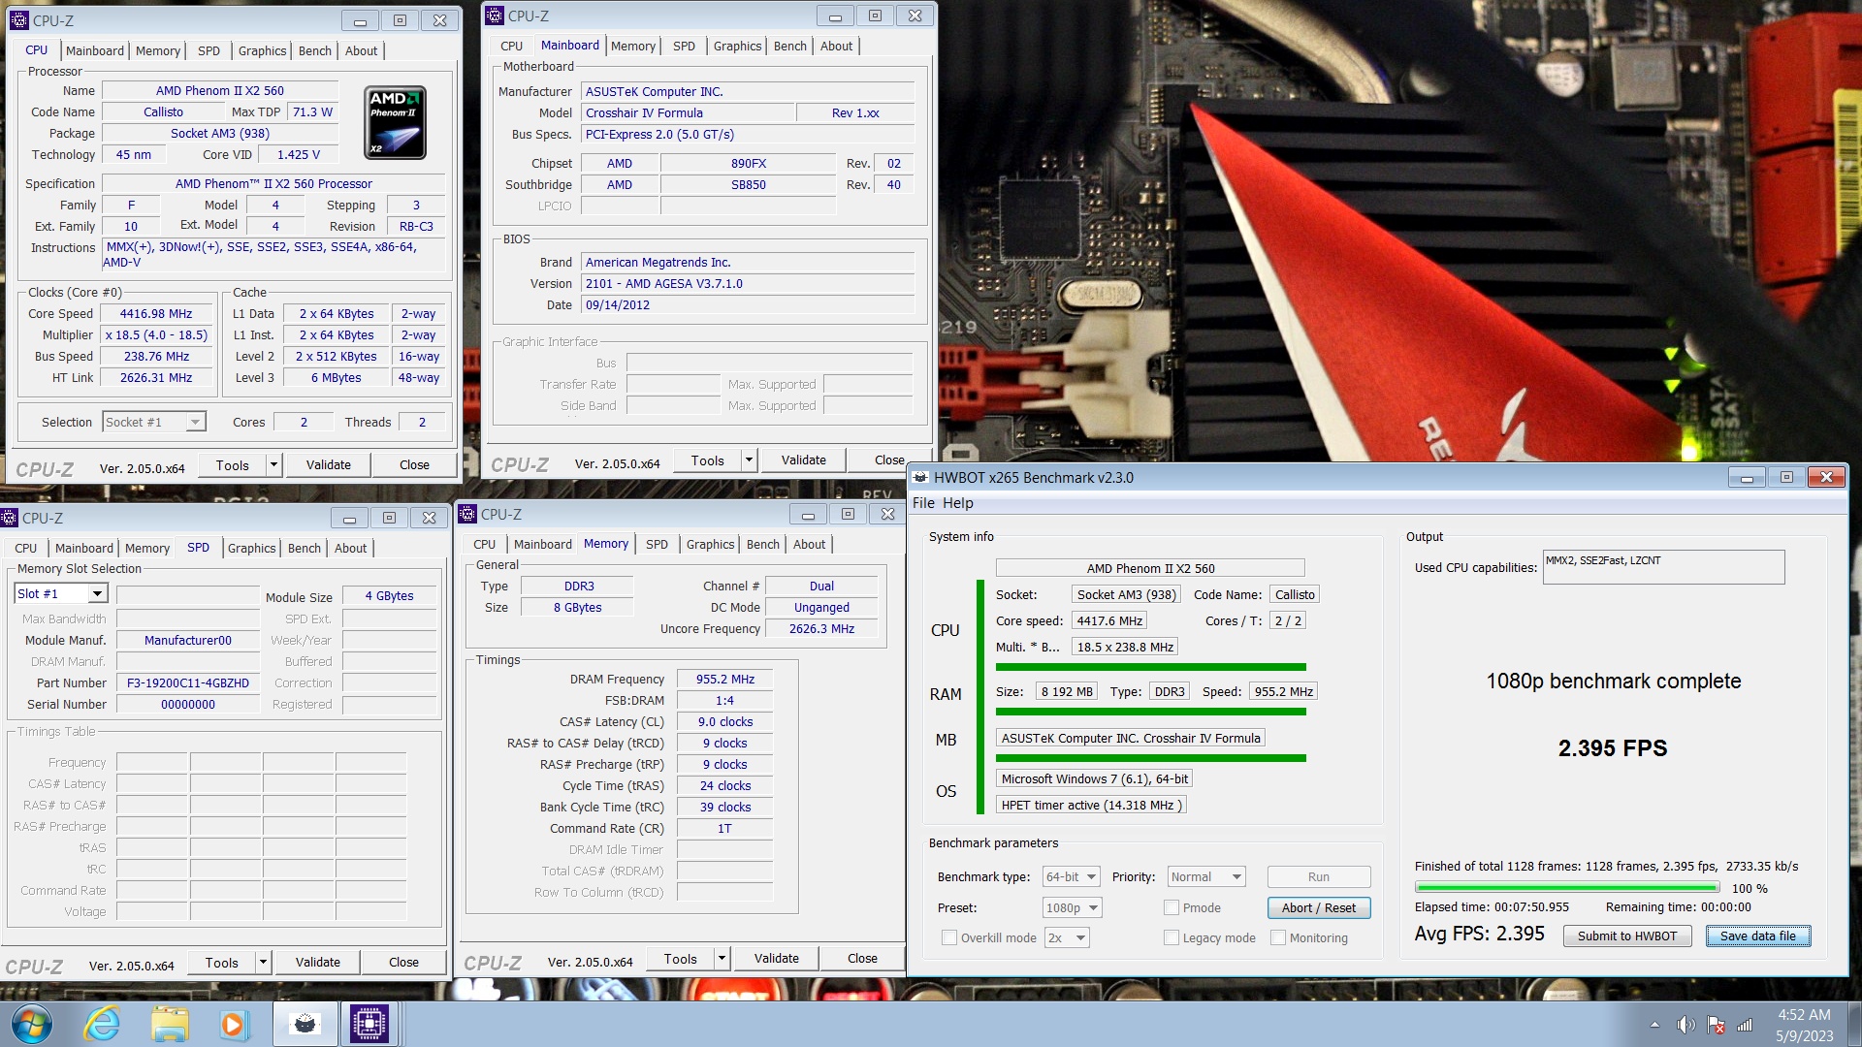The width and height of the screenshot is (1862, 1047).
Task: Maximize the HWBOT x265 Benchmark window
Action: tap(1786, 477)
